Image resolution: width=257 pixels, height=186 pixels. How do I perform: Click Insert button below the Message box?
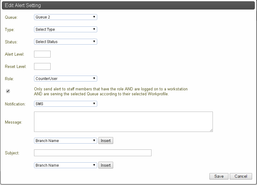pos(106,140)
